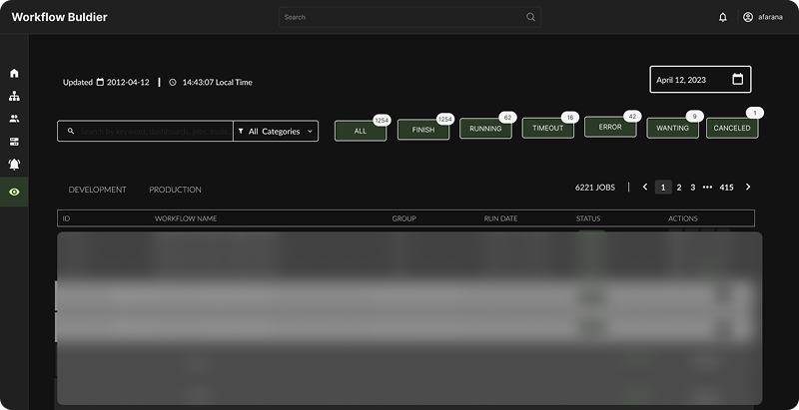
Task: Select page 1 in pagination
Action: point(663,188)
